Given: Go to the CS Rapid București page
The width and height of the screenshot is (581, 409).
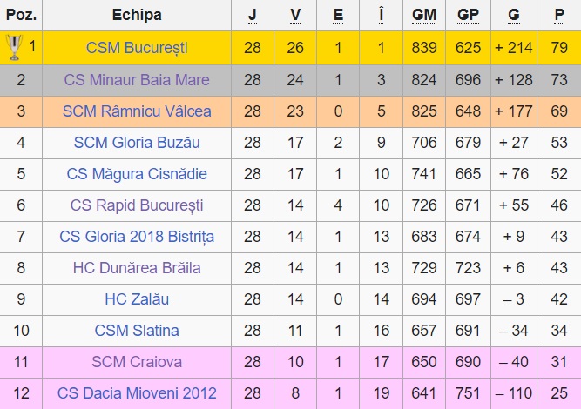Looking at the screenshot, I should 137,205.
